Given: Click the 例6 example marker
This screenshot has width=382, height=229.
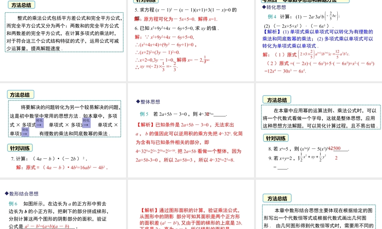Looking at the screenshot, I should (x=13, y=203).
